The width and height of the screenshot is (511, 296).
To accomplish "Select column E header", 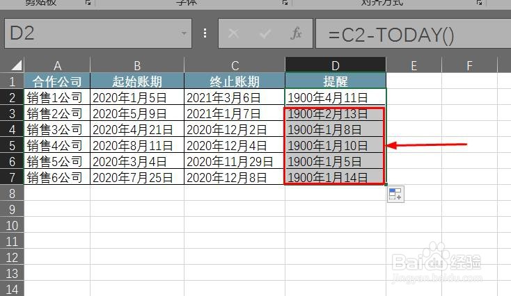I will 414,65.
